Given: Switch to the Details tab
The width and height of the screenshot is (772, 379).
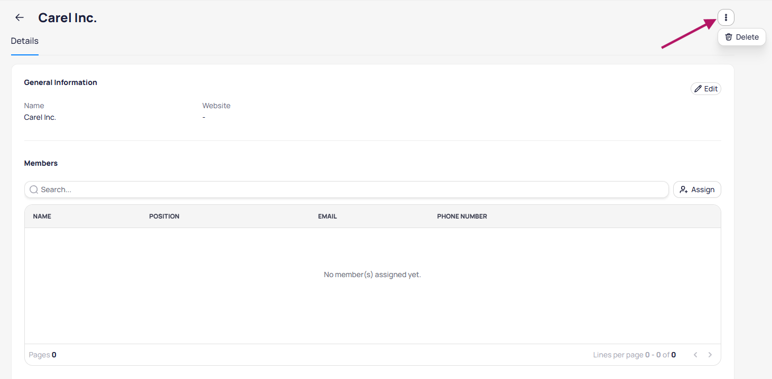Looking at the screenshot, I should (x=24, y=41).
